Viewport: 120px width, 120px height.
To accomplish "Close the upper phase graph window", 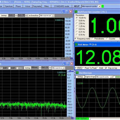I will point(71,12).
